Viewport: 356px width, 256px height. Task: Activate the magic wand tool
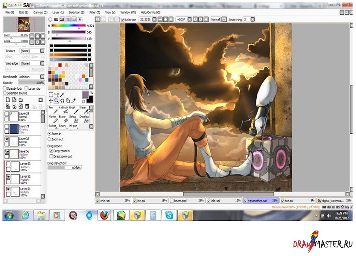(x=62, y=95)
